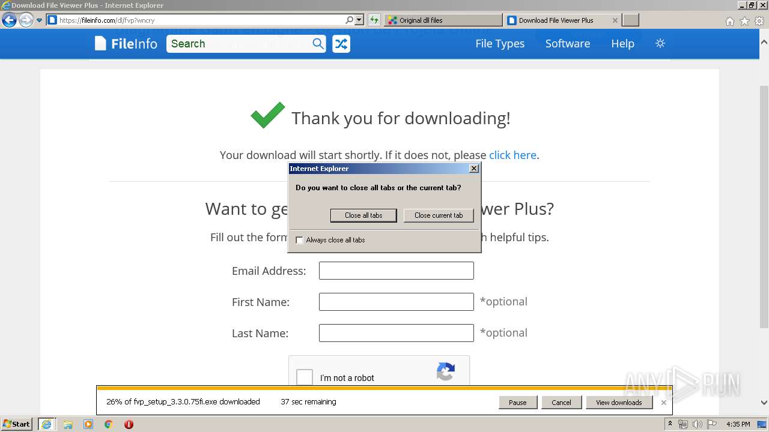Viewport: 769px width, 432px height.
Task: Click the scrollbar down arrow
Action: pos(764,403)
